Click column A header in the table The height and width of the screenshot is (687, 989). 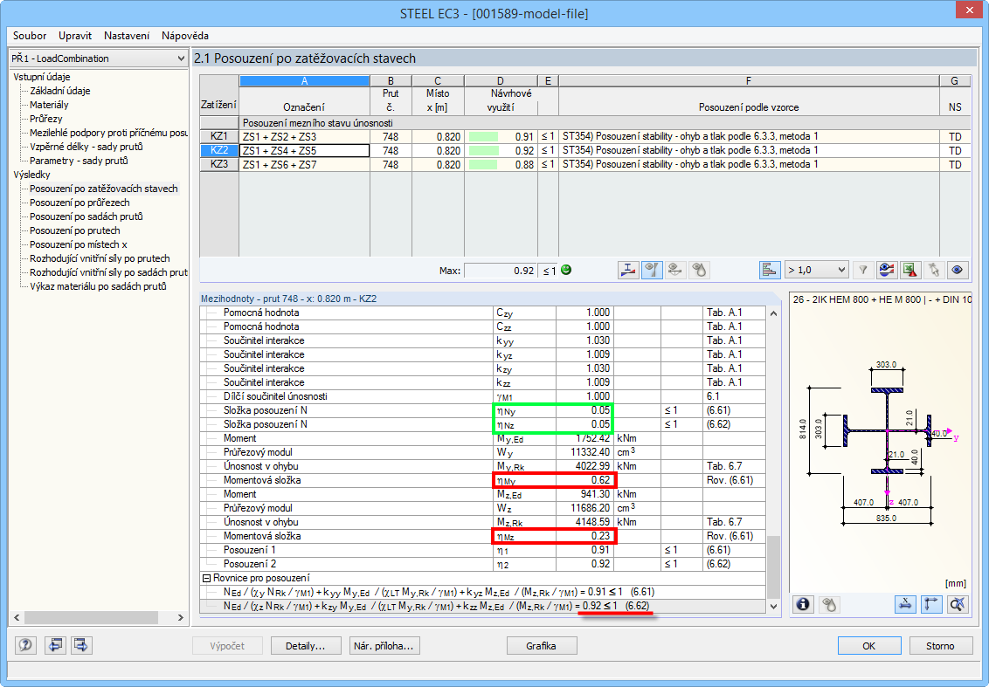click(305, 80)
